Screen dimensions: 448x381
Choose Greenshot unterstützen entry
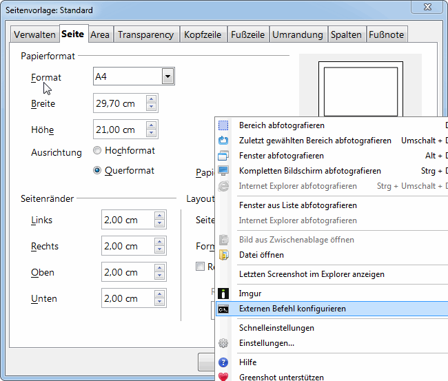(332, 377)
